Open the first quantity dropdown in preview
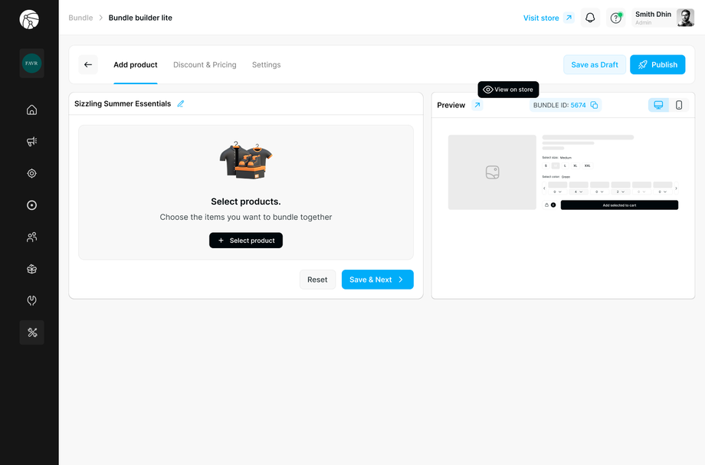The width and height of the screenshot is (705, 465). tap(558, 192)
